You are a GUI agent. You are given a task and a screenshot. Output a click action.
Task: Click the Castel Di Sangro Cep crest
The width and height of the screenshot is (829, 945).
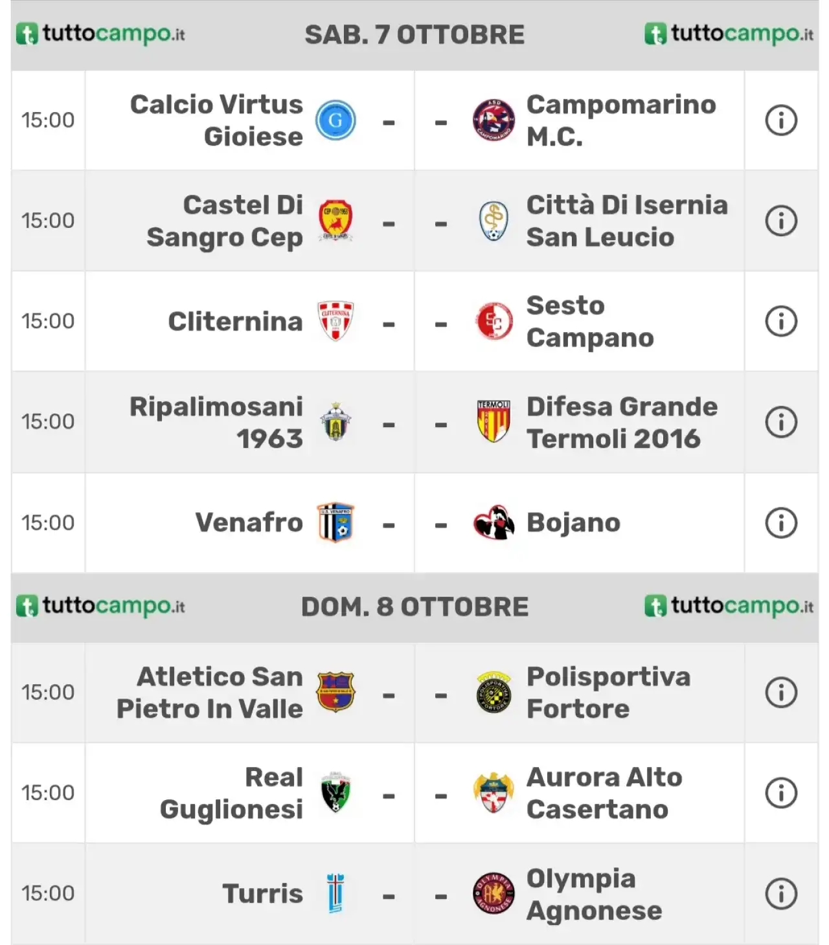tap(335, 221)
